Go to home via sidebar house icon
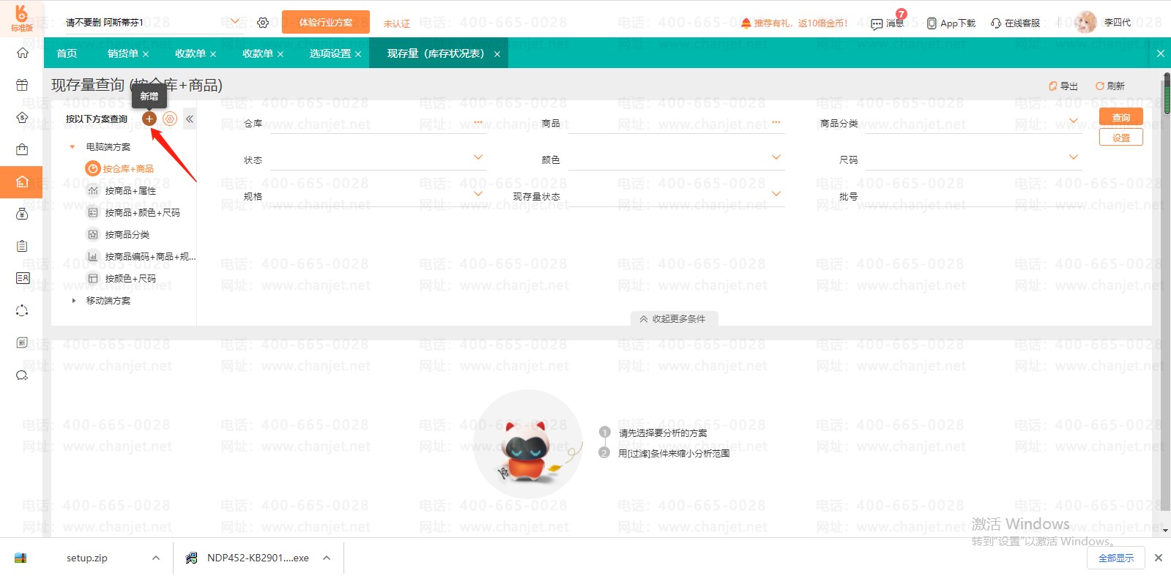 pos(22,53)
